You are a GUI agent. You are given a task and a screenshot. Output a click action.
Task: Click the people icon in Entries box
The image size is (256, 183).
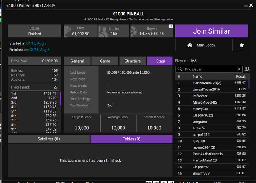pos(103,31)
